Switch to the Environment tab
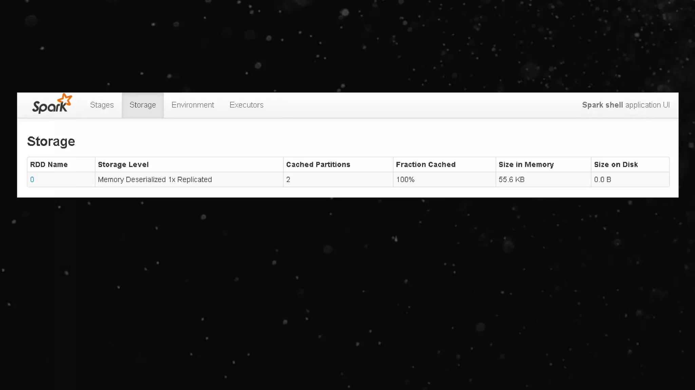The image size is (695, 390). 192,105
